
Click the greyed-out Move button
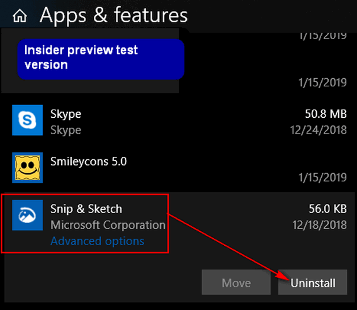pos(236,282)
